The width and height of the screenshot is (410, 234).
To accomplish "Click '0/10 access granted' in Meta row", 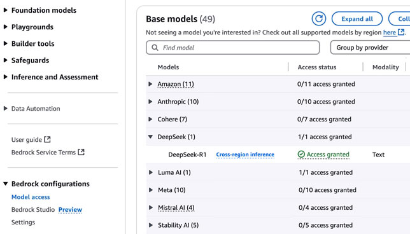I will (327, 190).
